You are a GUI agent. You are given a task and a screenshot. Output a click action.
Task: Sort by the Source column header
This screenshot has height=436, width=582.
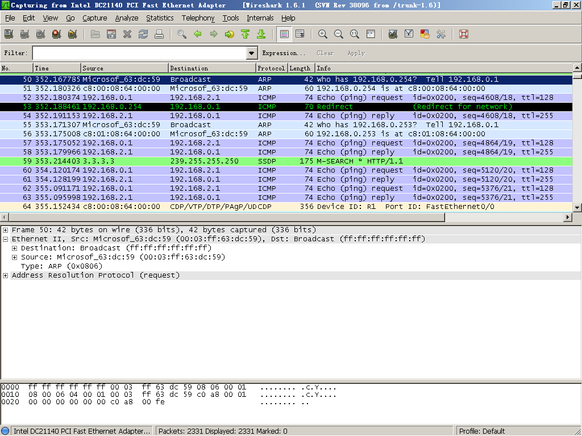[x=124, y=68]
